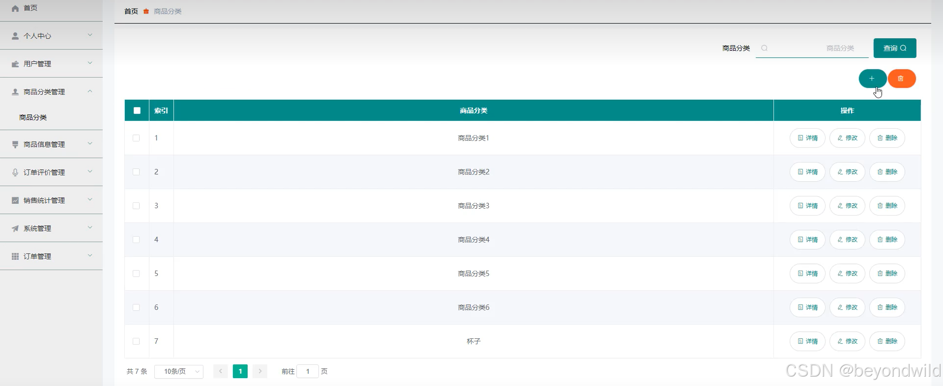
Task: Click 删除 for 商品分类1
Action: (x=887, y=138)
